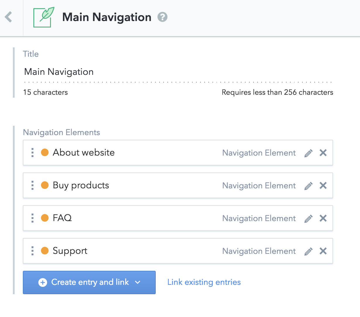Open Link existing entries
Screen dimensions: 360x317
click(x=204, y=282)
